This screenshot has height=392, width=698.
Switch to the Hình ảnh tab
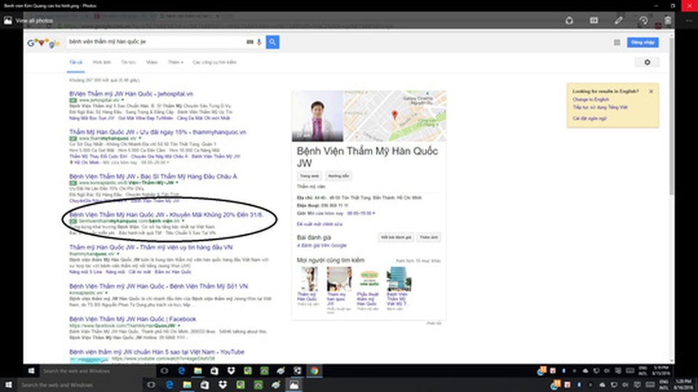coord(102,62)
